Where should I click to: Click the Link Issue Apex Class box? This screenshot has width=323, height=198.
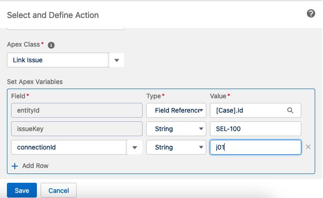tap(58, 60)
